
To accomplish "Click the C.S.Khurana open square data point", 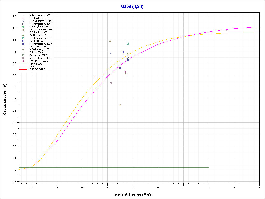I will [128, 44].
